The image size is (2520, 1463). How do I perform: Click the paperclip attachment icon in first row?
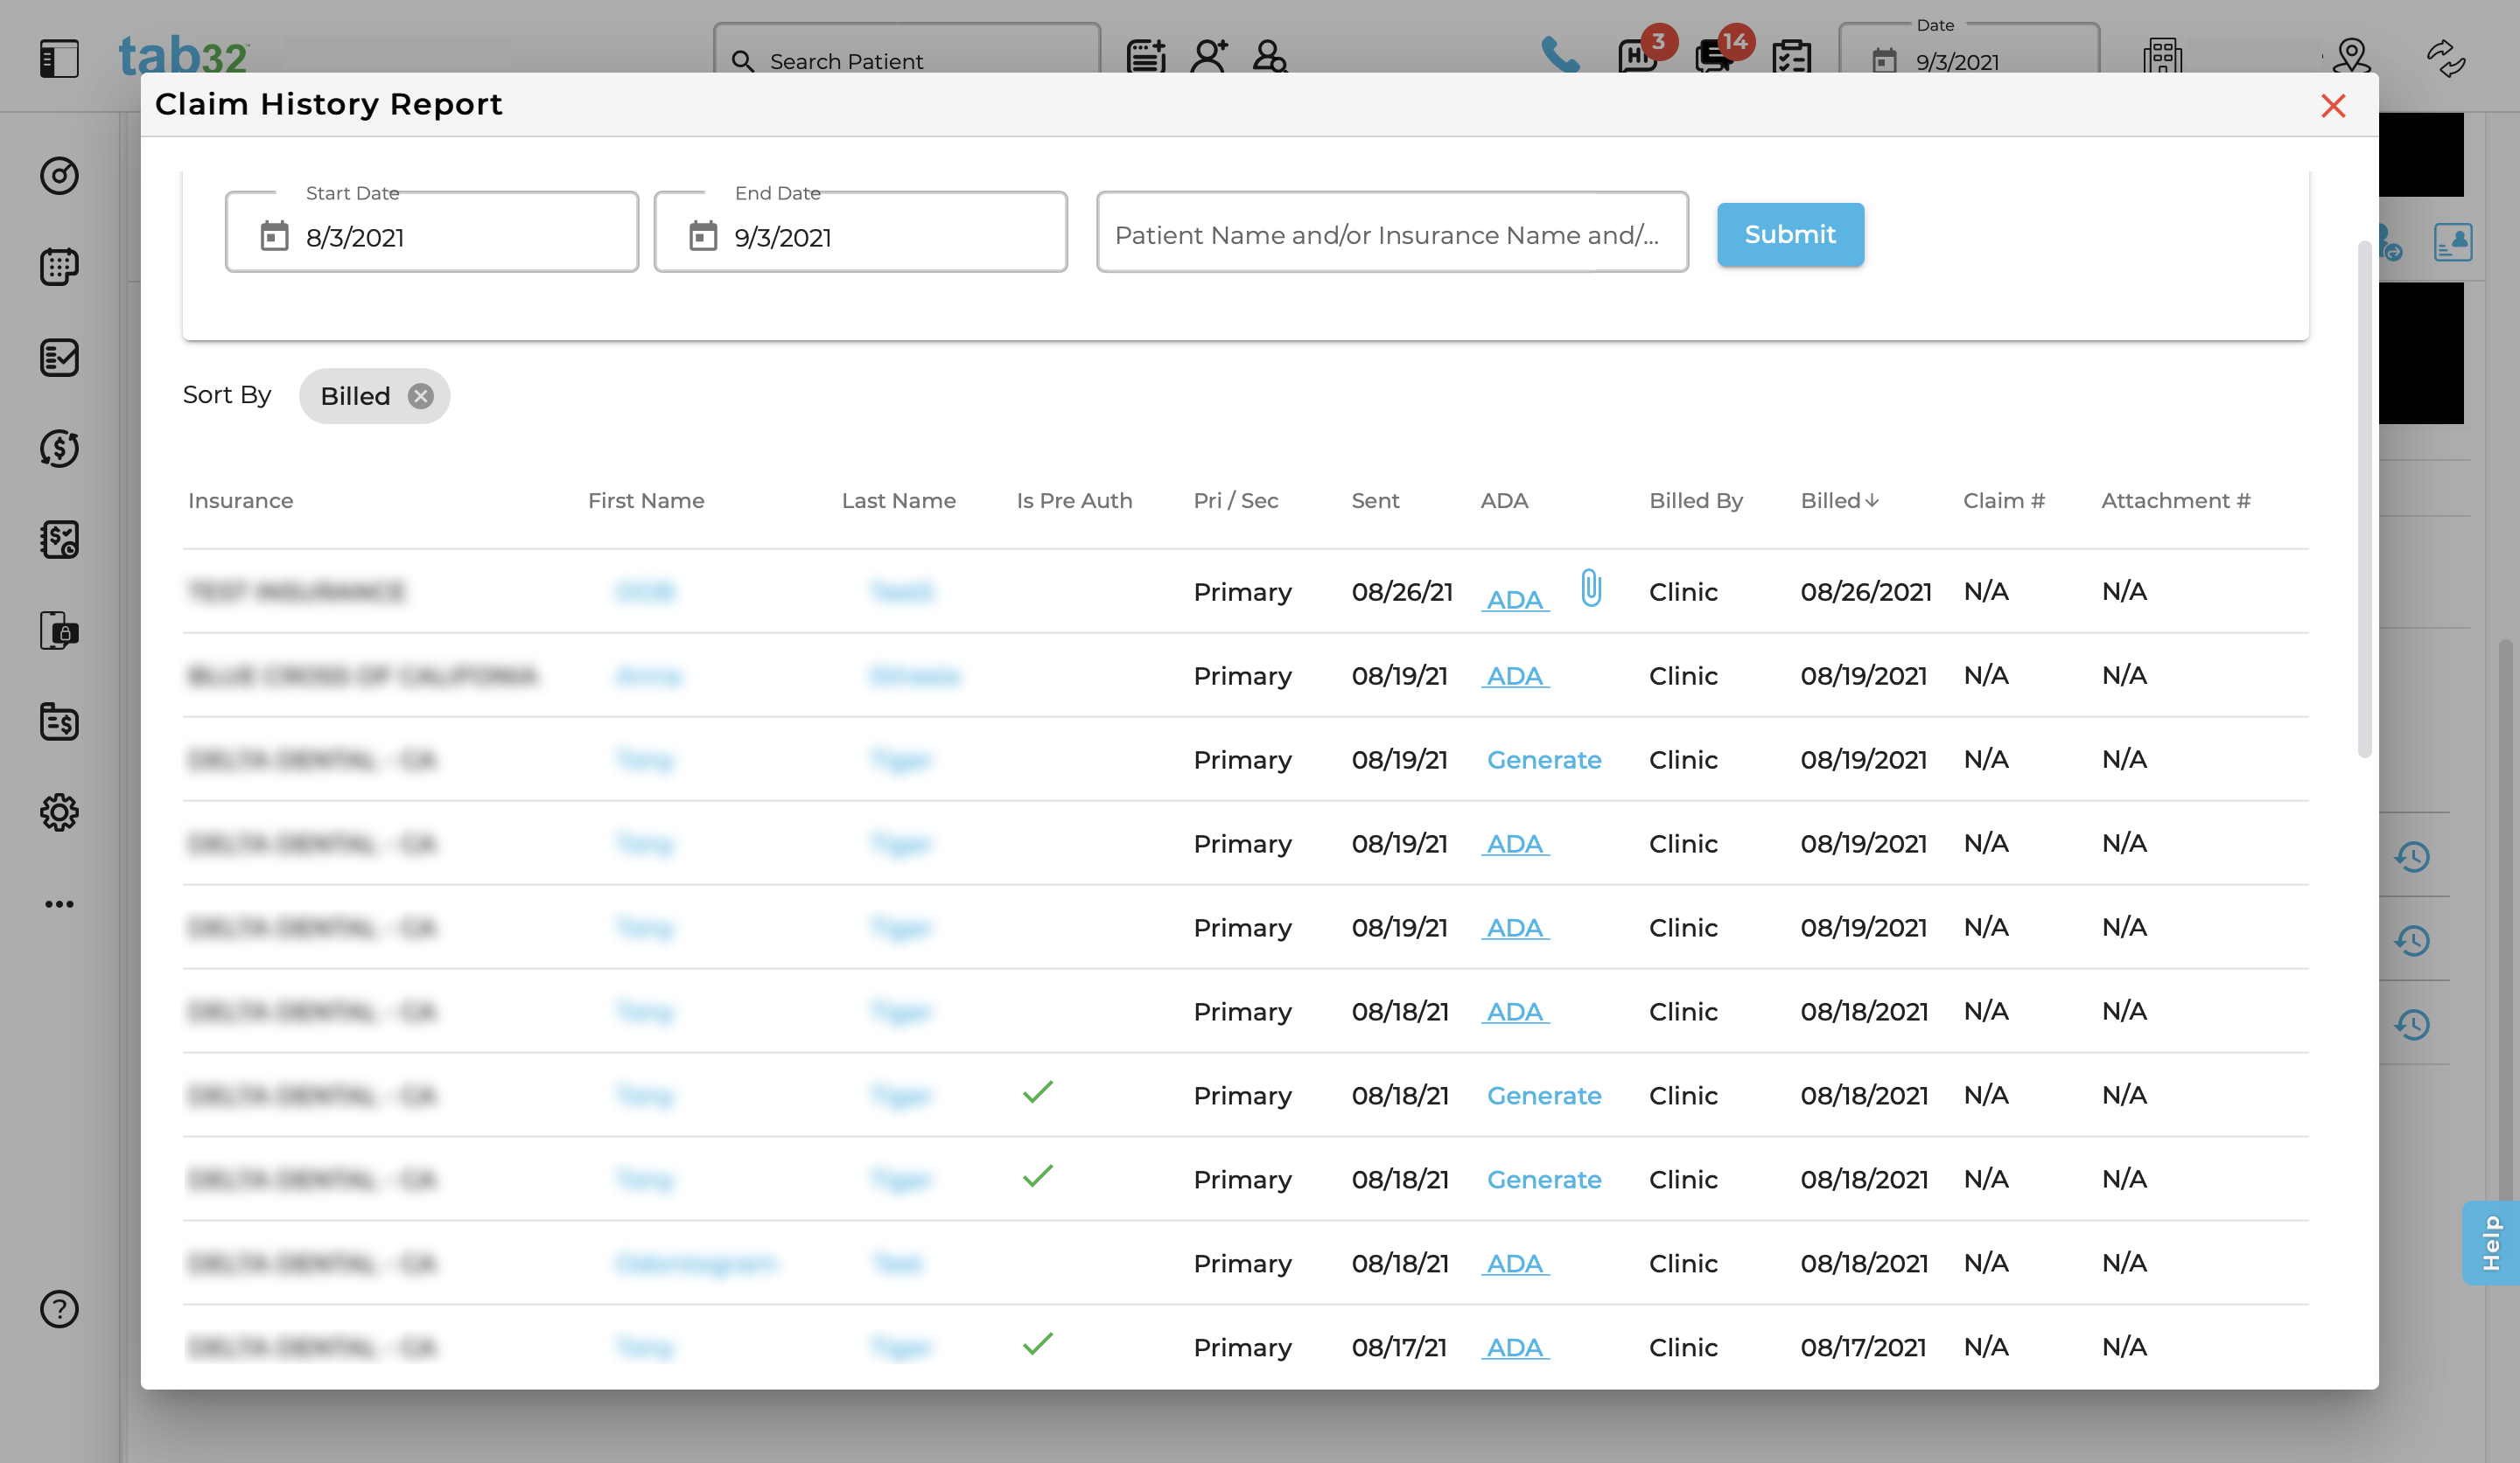coord(1590,588)
